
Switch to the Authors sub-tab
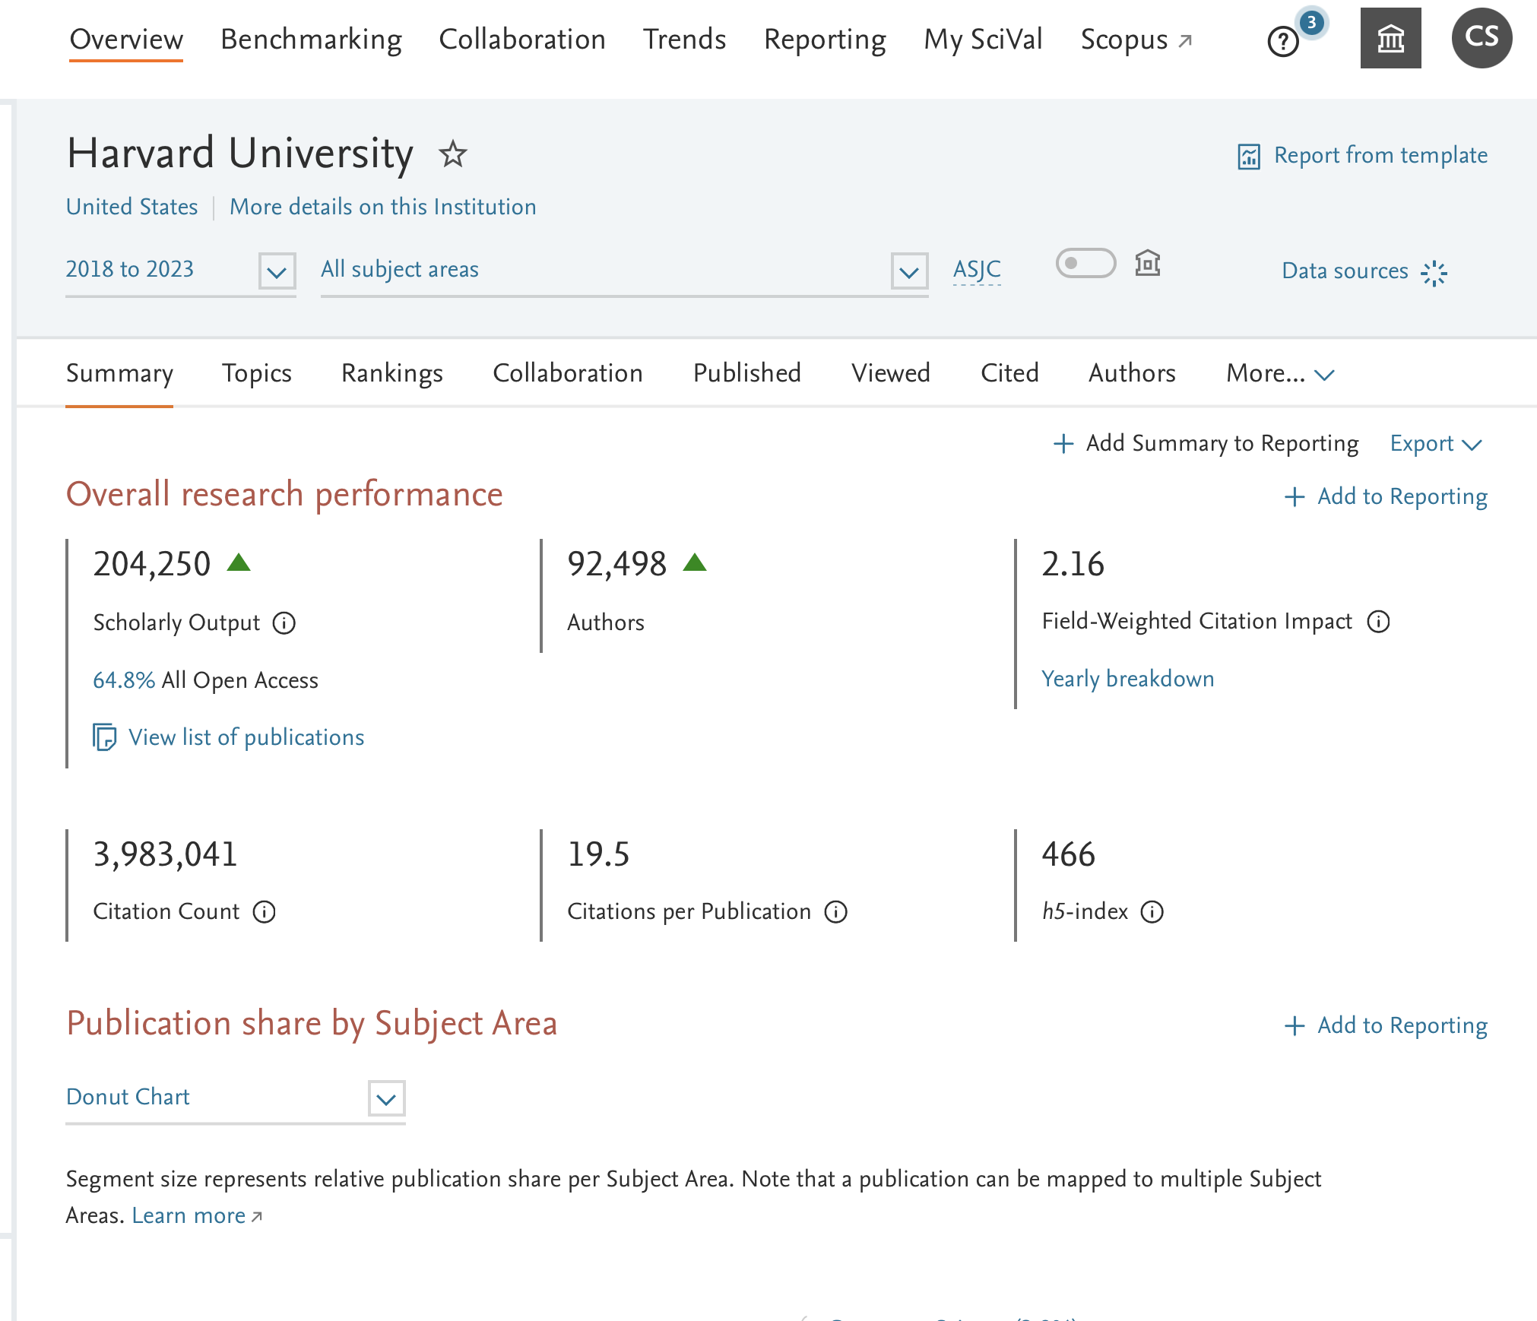[1132, 373]
